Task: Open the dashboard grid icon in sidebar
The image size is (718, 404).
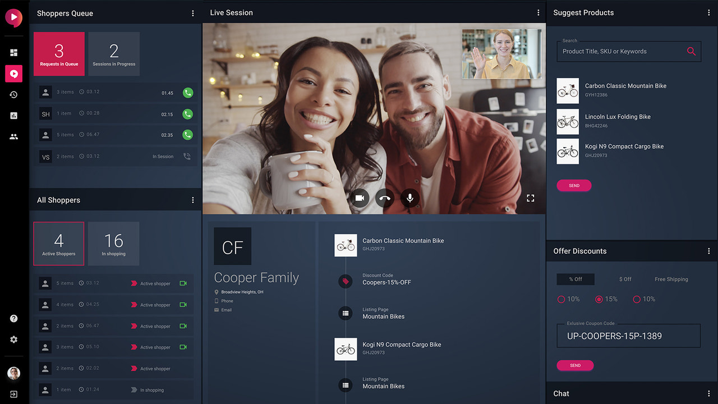Action: pyautogui.click(x=13, y=52)
